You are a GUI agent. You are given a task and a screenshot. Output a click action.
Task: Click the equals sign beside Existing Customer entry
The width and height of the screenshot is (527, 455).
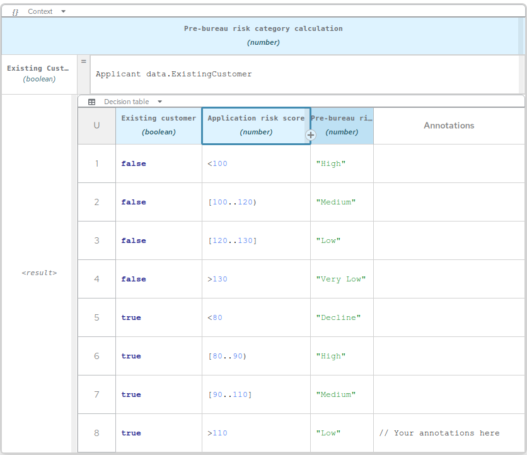[x=84, y=61]
